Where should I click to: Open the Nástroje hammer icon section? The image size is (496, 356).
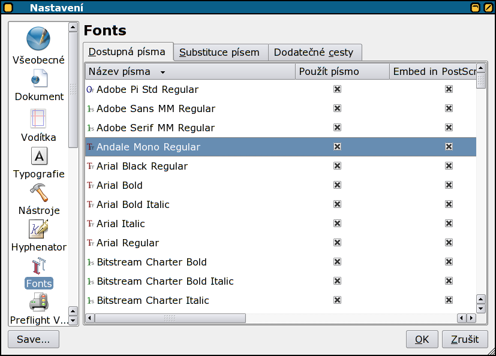pyautogui.click(x=39, y=193)
